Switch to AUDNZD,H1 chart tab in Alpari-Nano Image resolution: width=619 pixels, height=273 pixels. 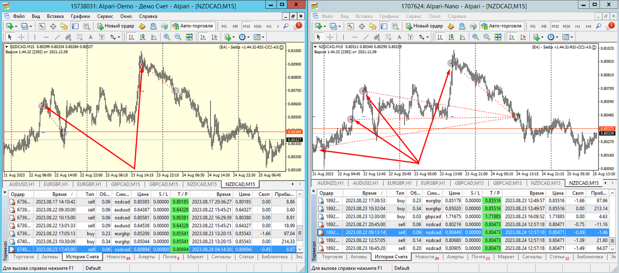click(330, 183)
